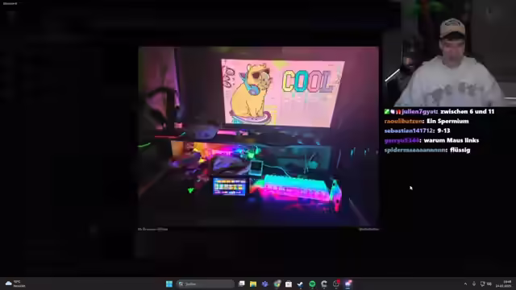
Task: Open the weather widget in the taskbar
Action: pos(15,284)
